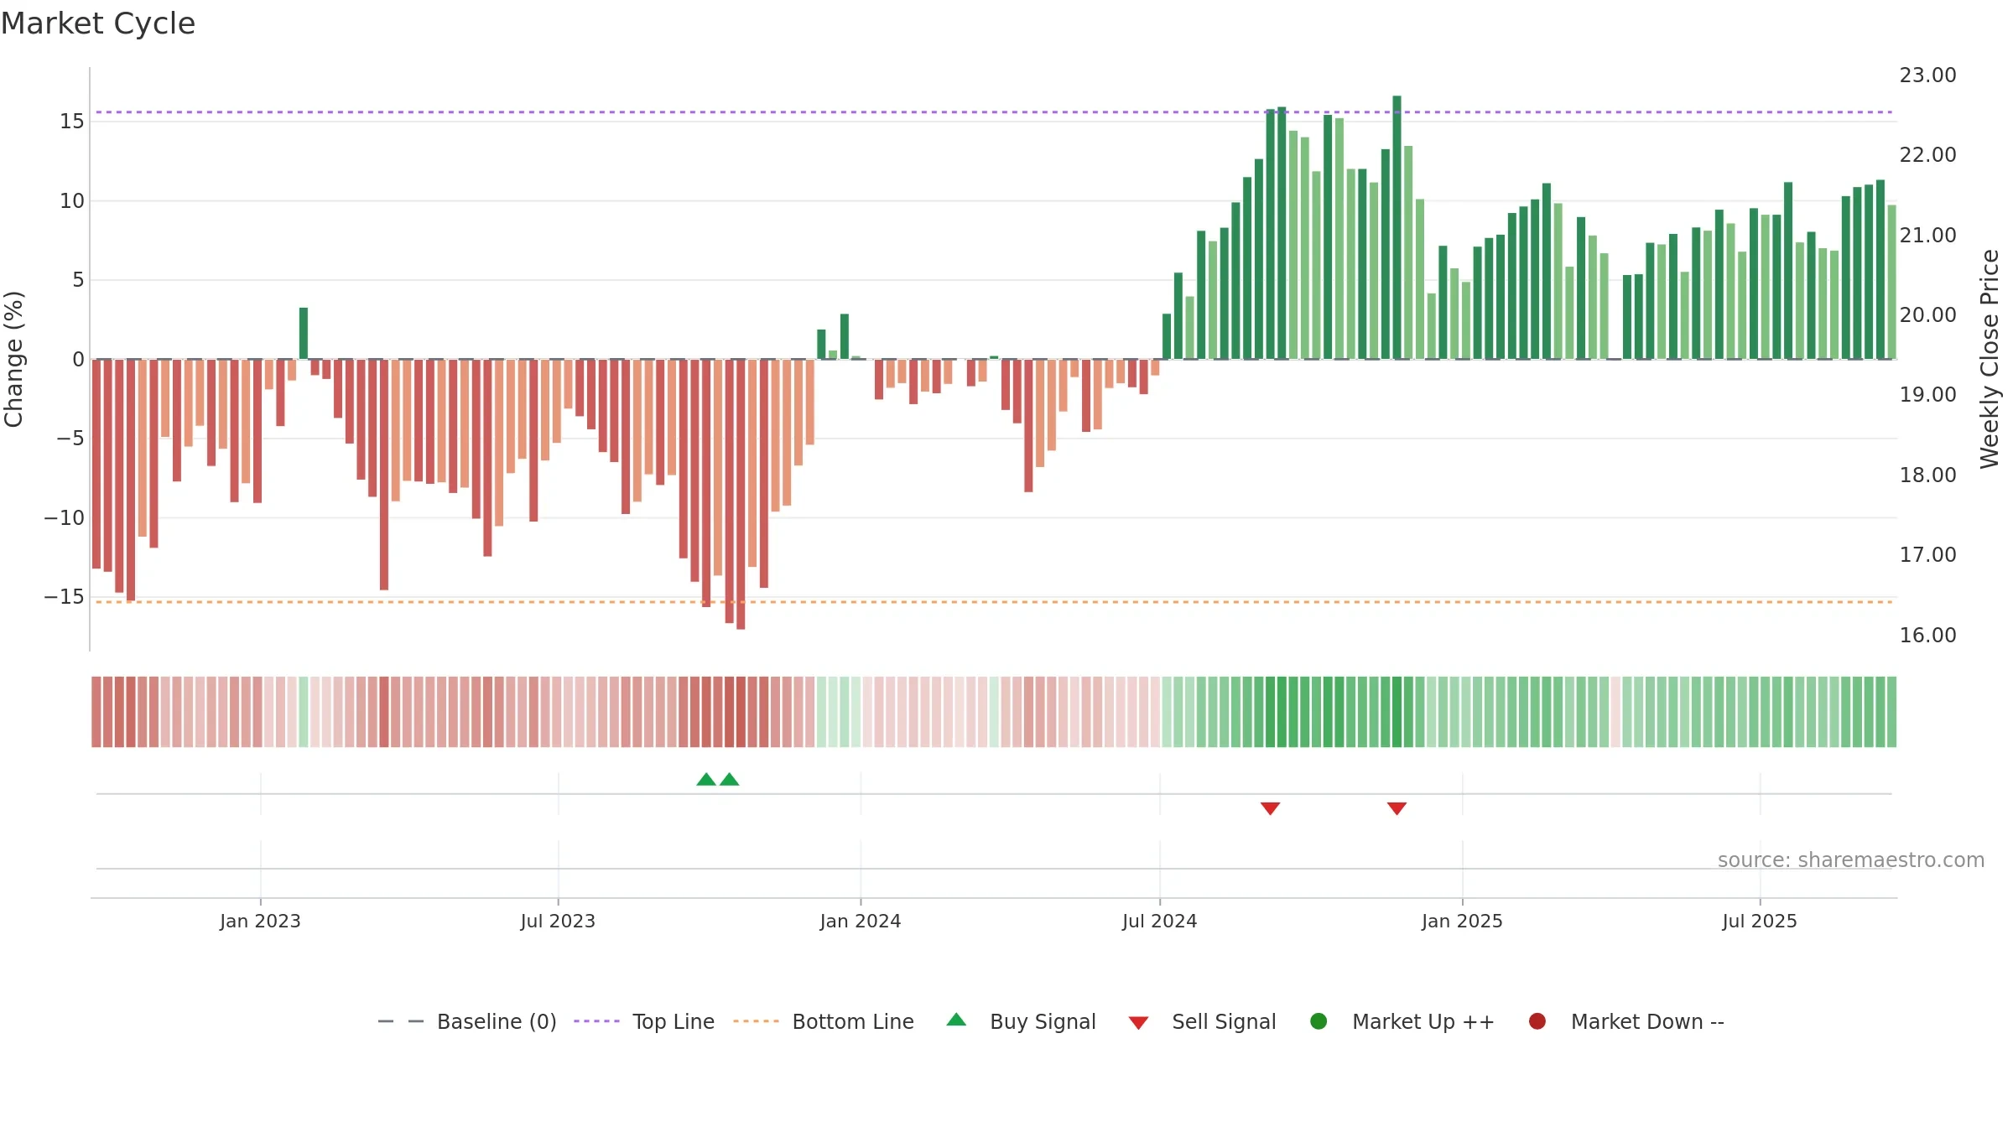
Task: Select the second sell signal marker near Jan 2025
Action: click(x=1397, y=808)
